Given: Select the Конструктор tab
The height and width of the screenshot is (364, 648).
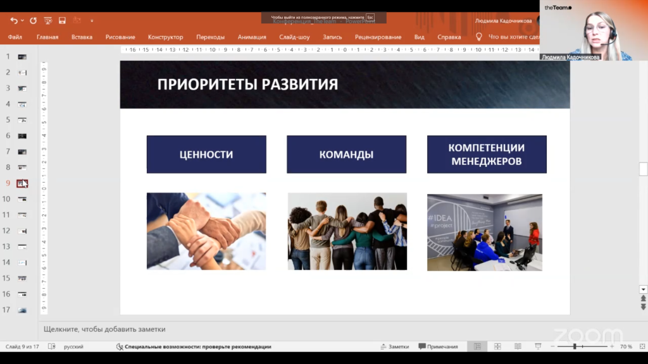Looking at the screenshot, I should (x=165, y=37).
